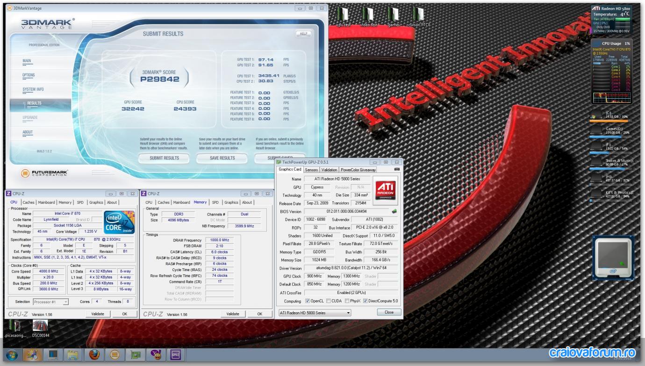
Task: Toggle the OpenCL checkbox in GPU-Z
Action: point(308,301)
